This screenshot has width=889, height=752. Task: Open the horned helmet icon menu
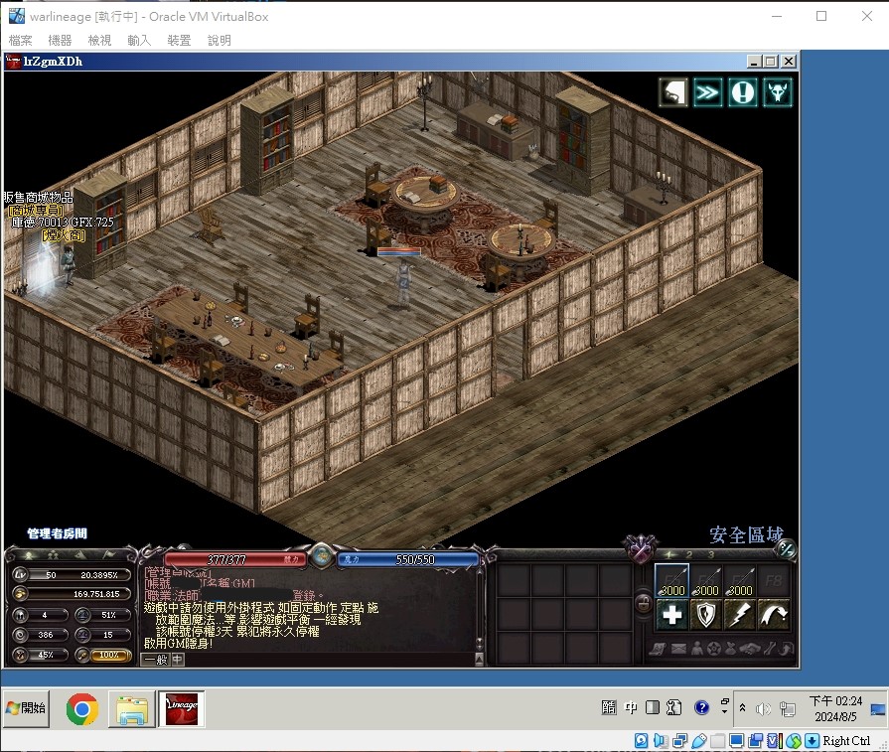coord(778,91)
